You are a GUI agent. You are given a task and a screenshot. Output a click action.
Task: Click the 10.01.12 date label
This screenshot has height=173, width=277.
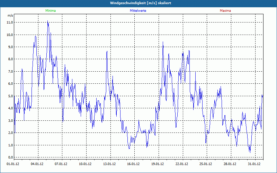click(85, 164)
